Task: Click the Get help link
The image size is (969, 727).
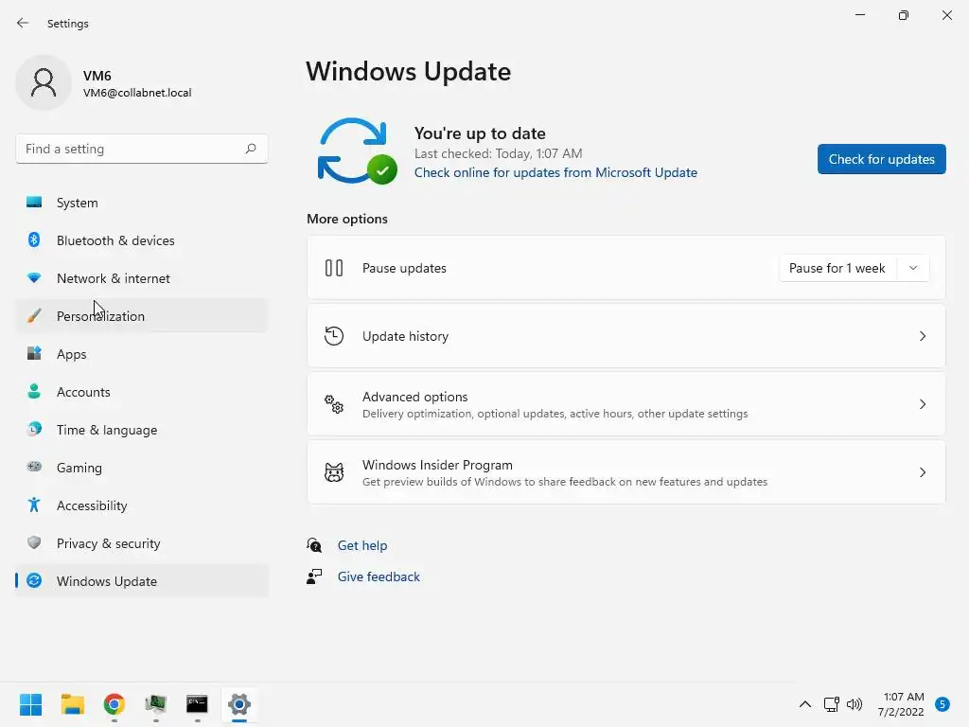Action: click(x=362, y=545)
